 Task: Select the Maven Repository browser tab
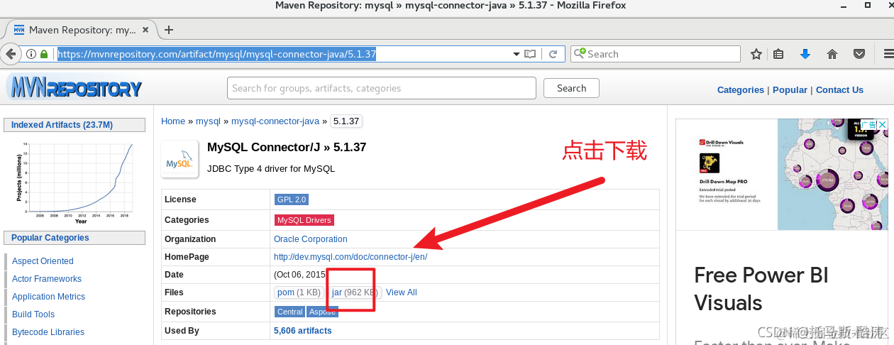pos(82,30)
